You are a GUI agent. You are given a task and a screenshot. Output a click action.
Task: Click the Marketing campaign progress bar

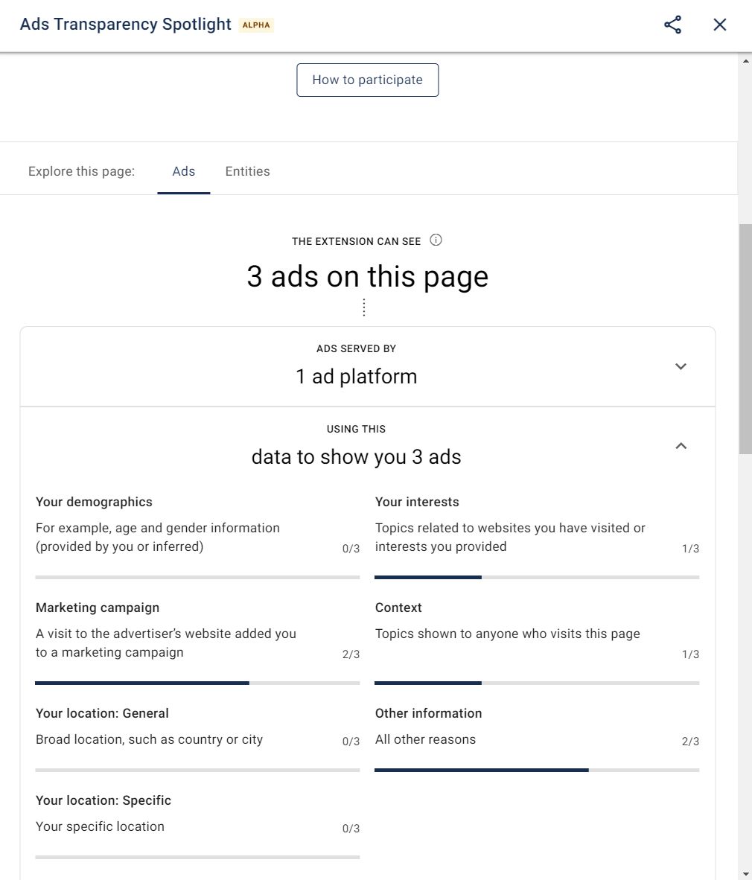pyautogui.click(x=197, y=683)
